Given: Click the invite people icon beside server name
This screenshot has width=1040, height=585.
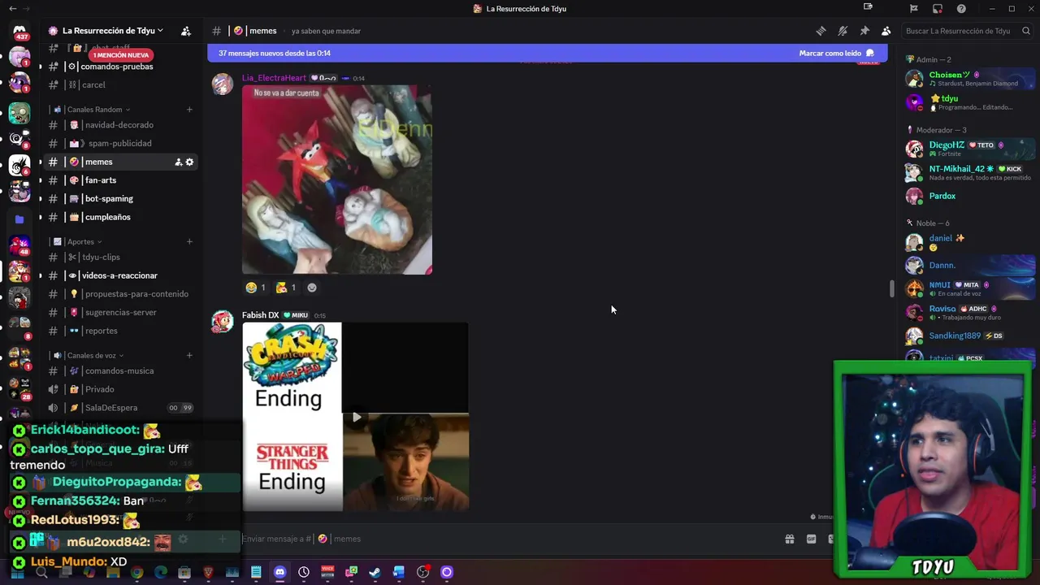Looking at the screenshot, I should coord(186,31).
